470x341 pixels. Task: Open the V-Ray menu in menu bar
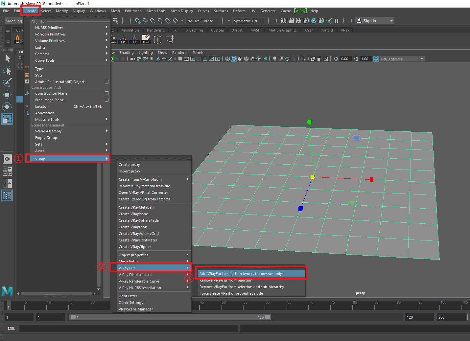[300, 11]
